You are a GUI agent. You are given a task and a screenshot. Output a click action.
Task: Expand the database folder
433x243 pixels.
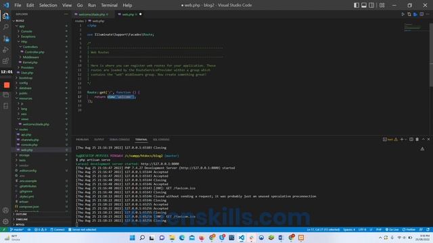point(25,88)
